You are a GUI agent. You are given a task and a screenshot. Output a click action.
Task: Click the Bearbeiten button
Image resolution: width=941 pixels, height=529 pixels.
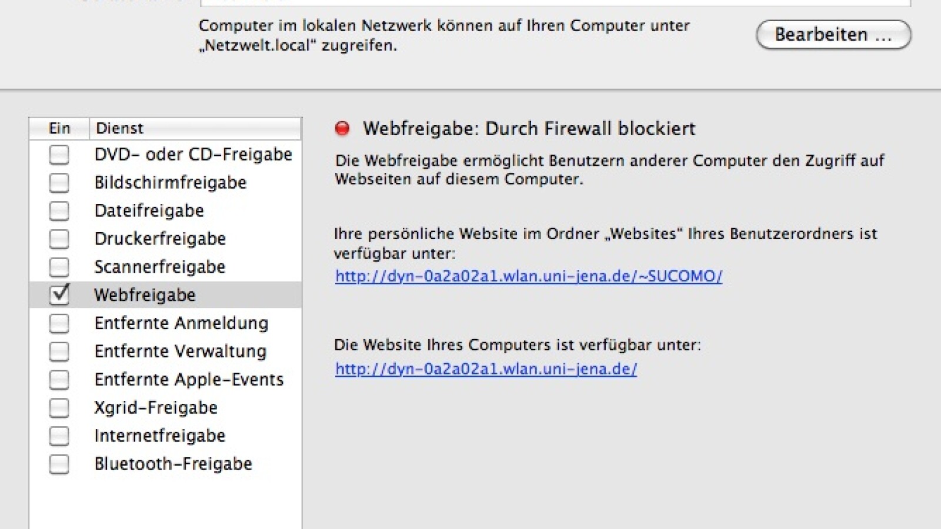click(x=833, y=35)
